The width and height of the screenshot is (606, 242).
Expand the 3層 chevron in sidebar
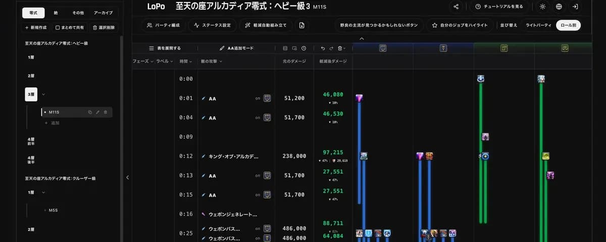[x=43, y=94]
